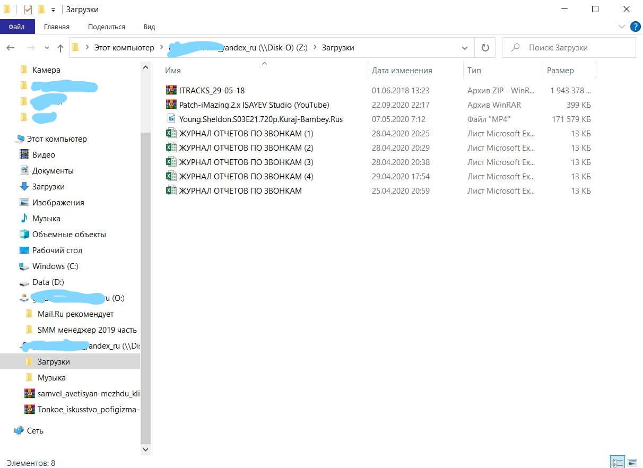Select the ЖУРНАЛ ОТЧЕТОВ ПО ЗВОНКАМ file dated 25.04.2020
This screenshot has height=468, width=643.
tap(240, 190)
